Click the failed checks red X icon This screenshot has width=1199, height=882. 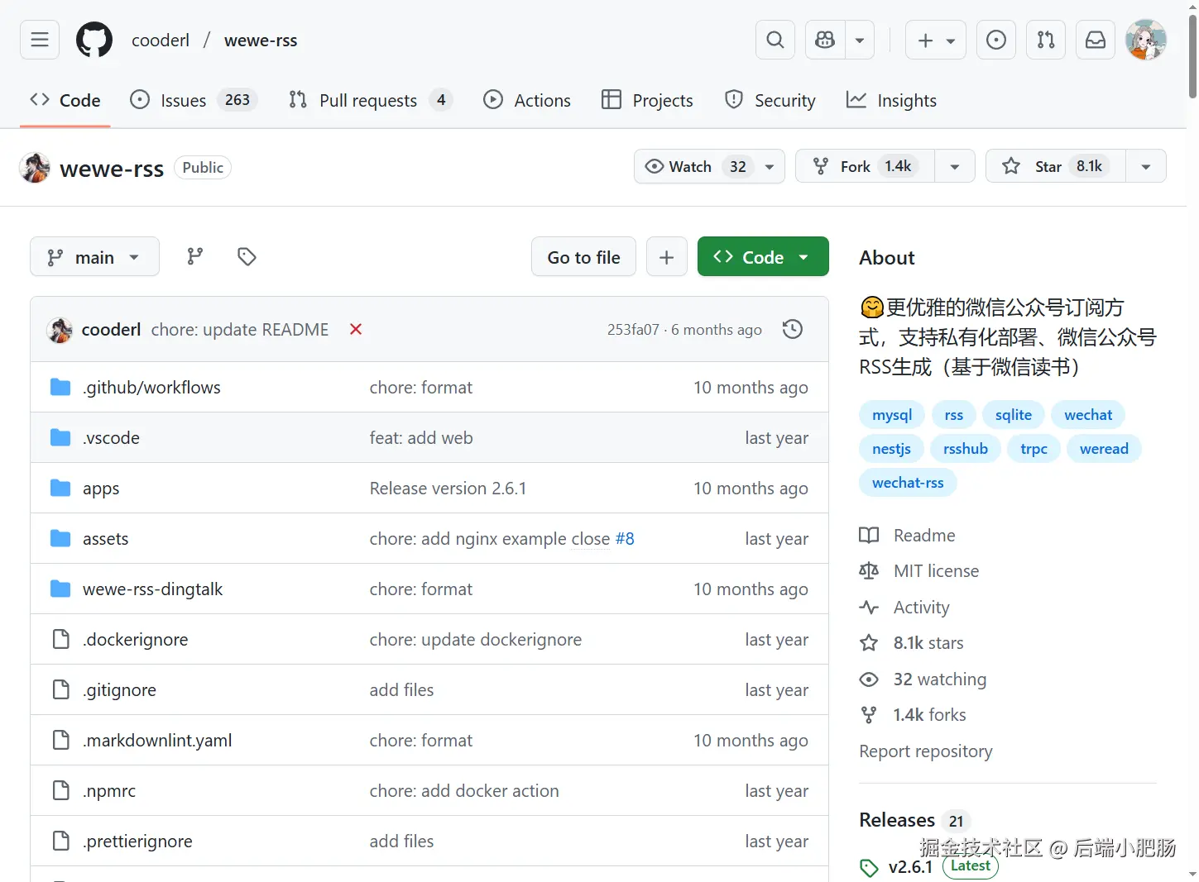[x=356, y=329]
